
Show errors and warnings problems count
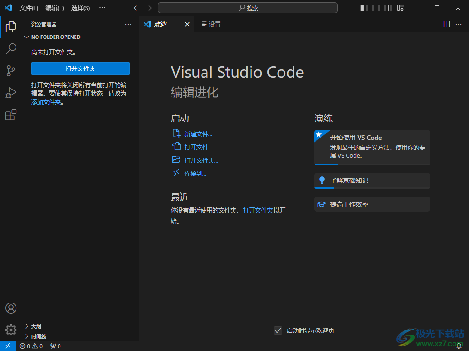(31, 346)
